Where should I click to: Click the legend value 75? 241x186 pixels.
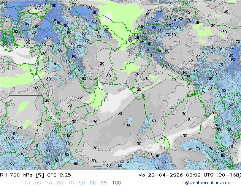pyautogui.click(x=71, y=183)
